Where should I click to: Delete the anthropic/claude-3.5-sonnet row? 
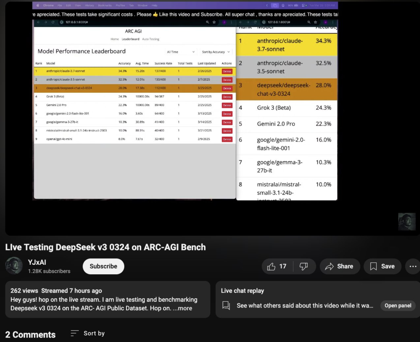[x=227, y=80]
